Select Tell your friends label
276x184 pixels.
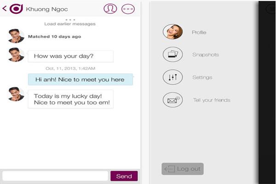(x=212, y=100)
